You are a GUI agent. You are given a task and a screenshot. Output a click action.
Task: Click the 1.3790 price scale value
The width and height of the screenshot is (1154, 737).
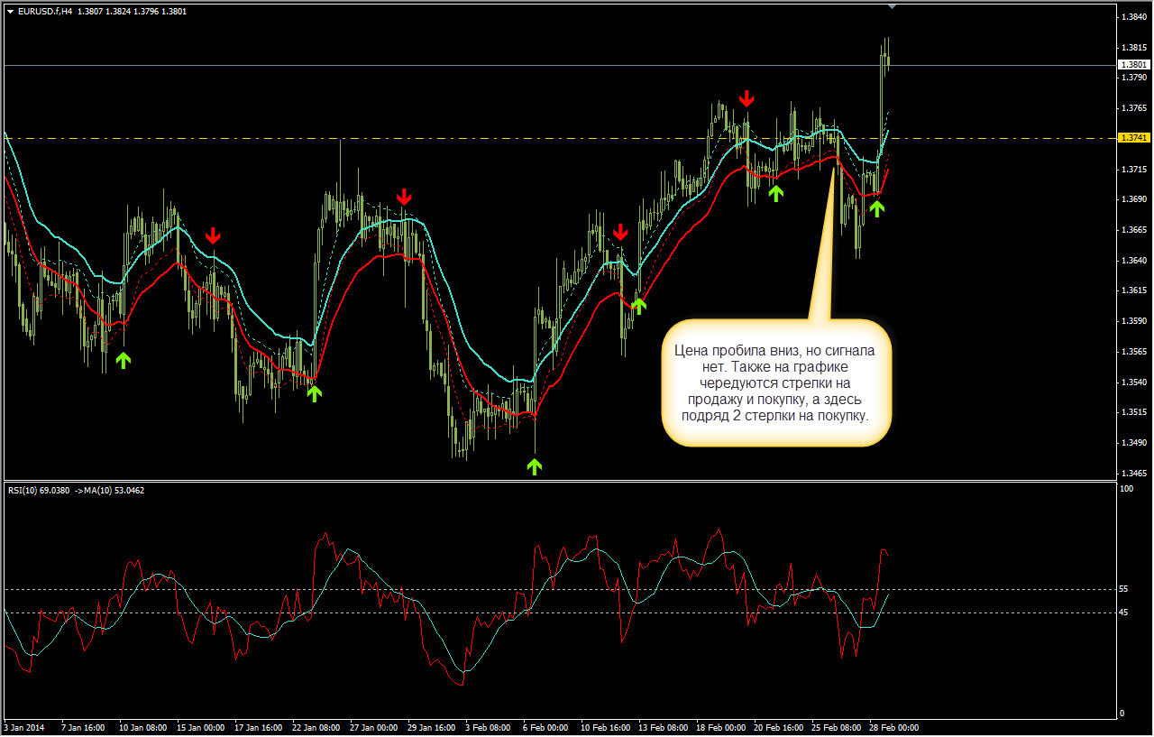click(x=1134, y=78)
